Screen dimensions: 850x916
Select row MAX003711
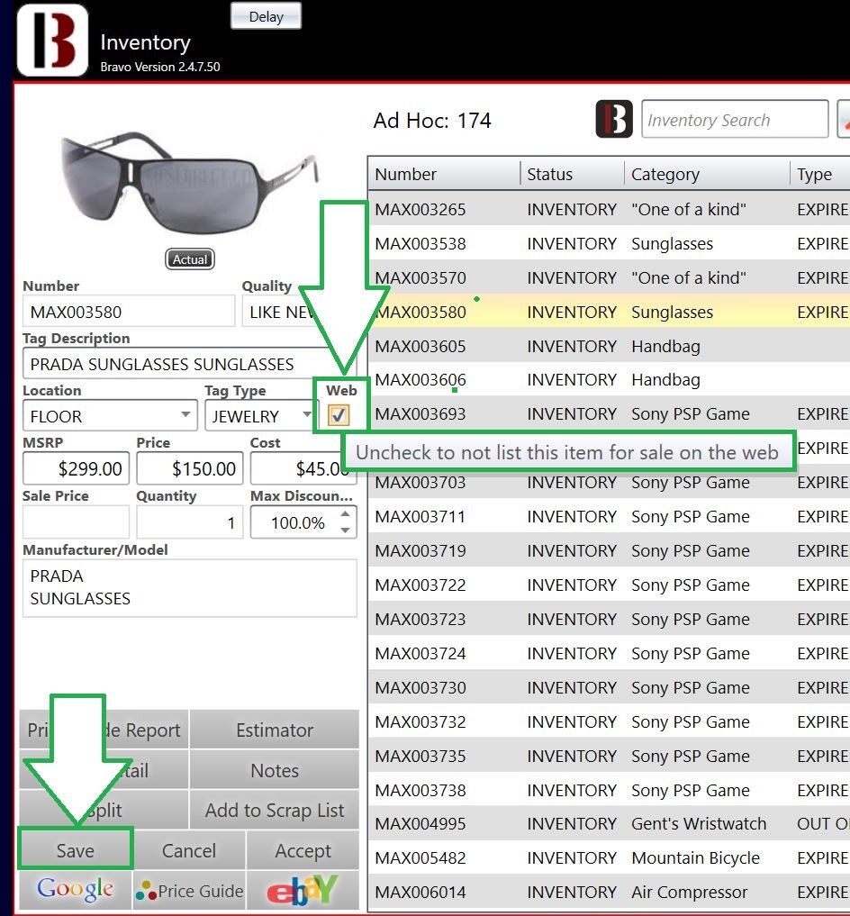(610, 516)
